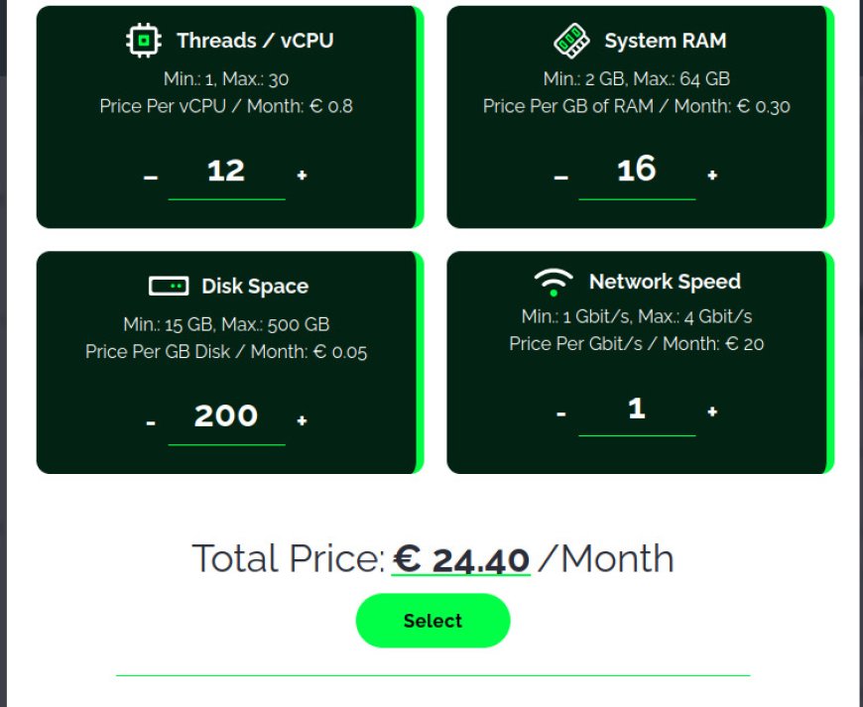863x707 pixels.
Task: Click the Threads / vCPU heading
Action: (255, 41)
